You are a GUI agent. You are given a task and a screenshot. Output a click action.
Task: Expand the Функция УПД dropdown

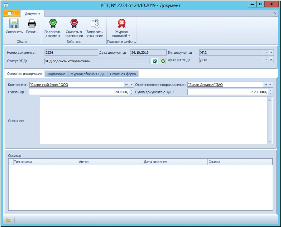pos(266,60)
